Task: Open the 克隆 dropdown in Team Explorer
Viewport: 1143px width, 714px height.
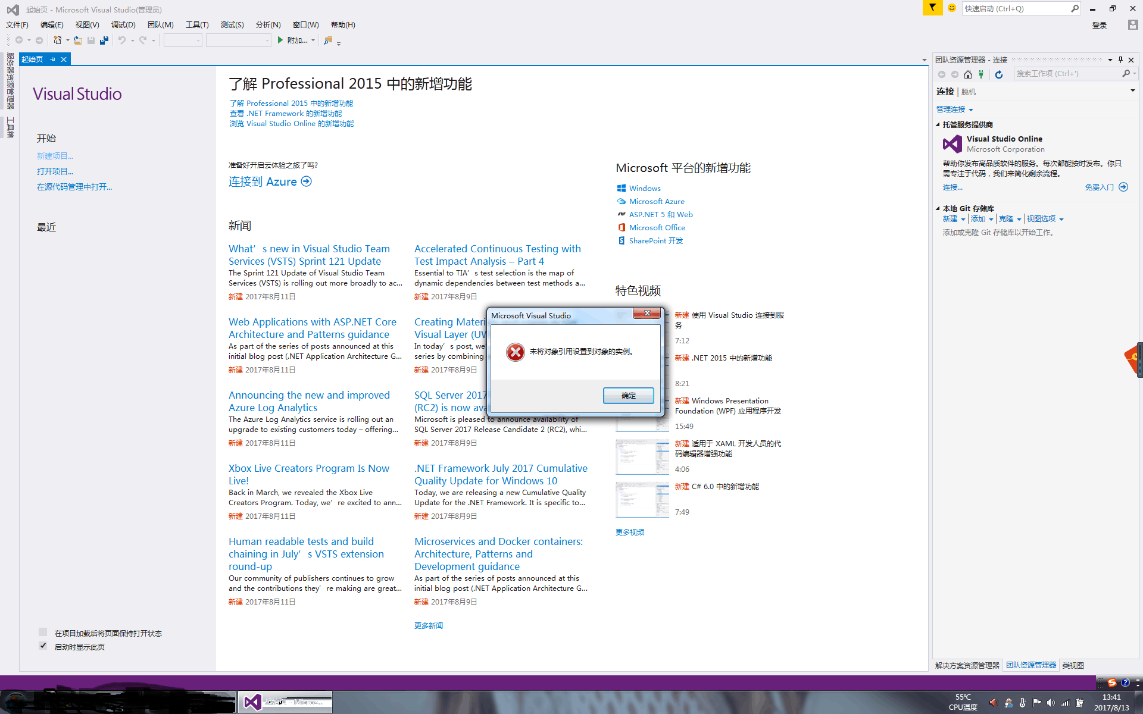Action: (x=1010, y=219)
